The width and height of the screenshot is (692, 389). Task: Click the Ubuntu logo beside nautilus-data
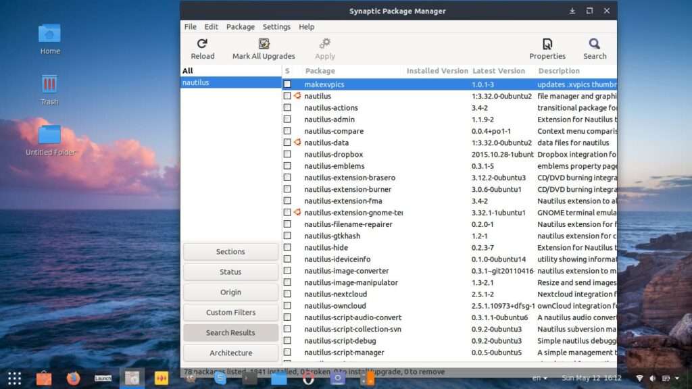(x=297, y=142)
